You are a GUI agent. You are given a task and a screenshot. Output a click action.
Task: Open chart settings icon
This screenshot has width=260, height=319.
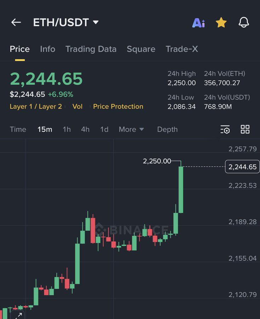[225, 130]
